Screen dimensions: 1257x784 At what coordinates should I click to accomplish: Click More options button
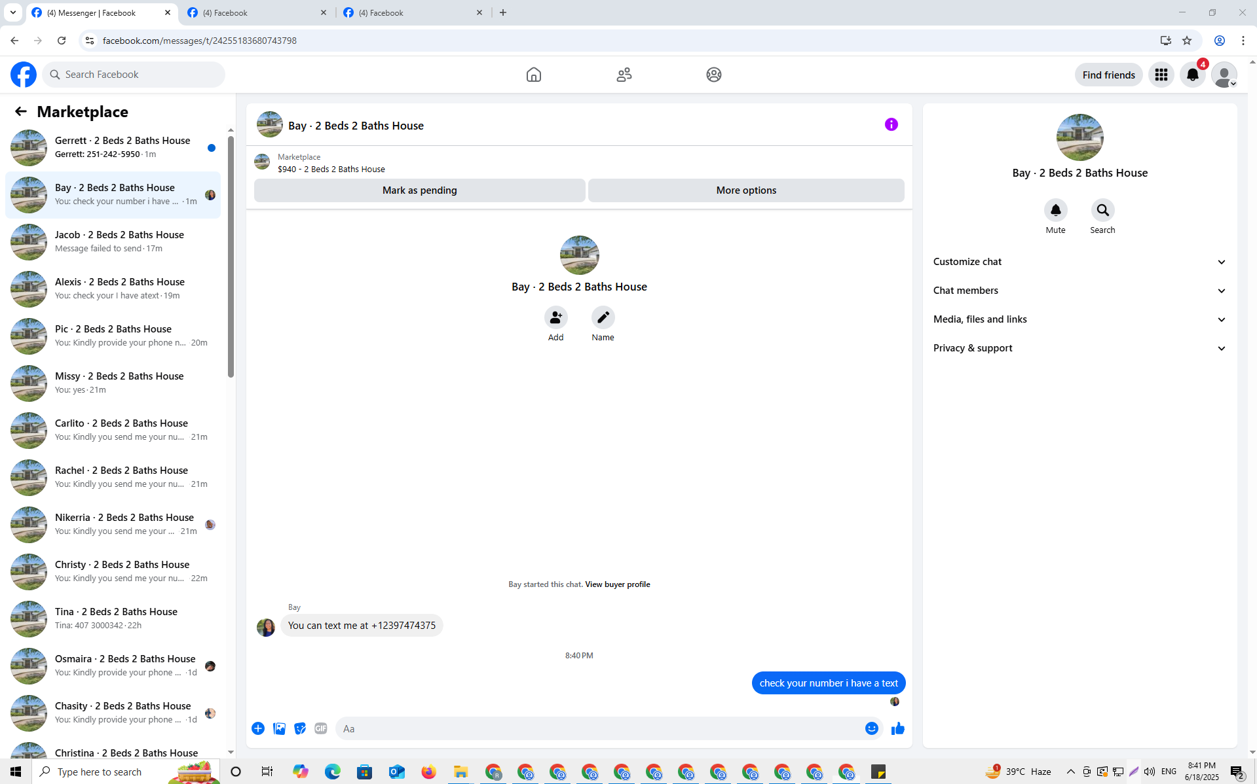point(746,190)
